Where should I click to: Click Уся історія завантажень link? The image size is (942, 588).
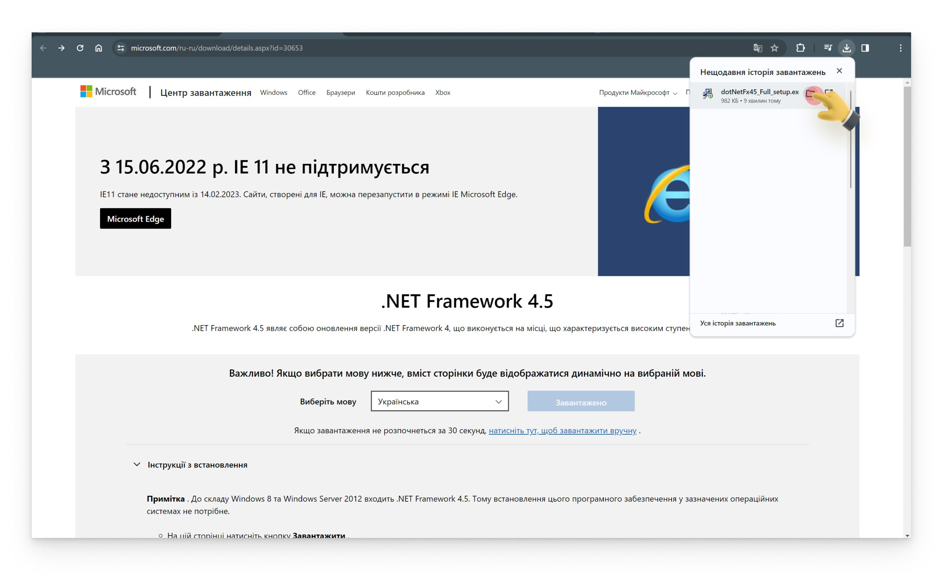coord(738,323)
